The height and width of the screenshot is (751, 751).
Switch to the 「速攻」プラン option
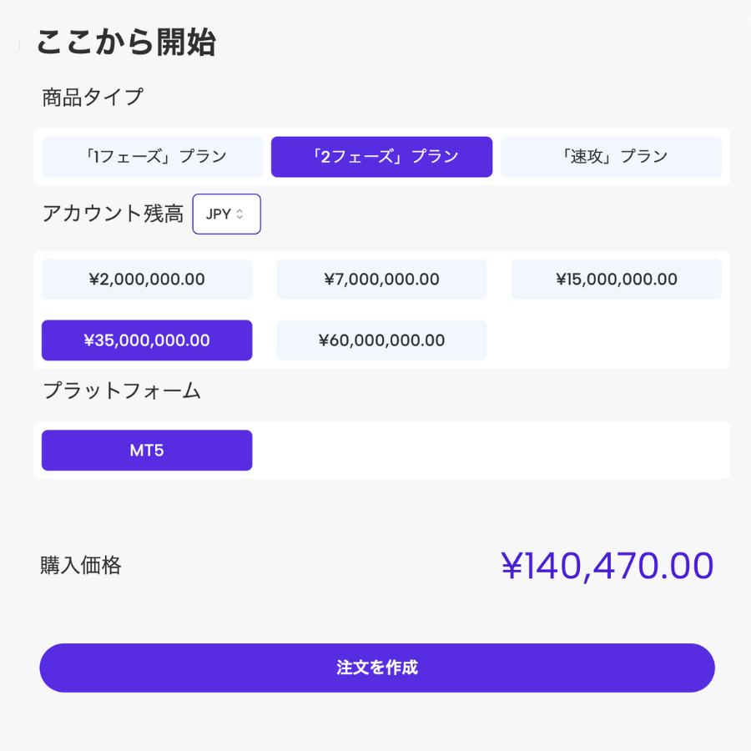point(611,157)
